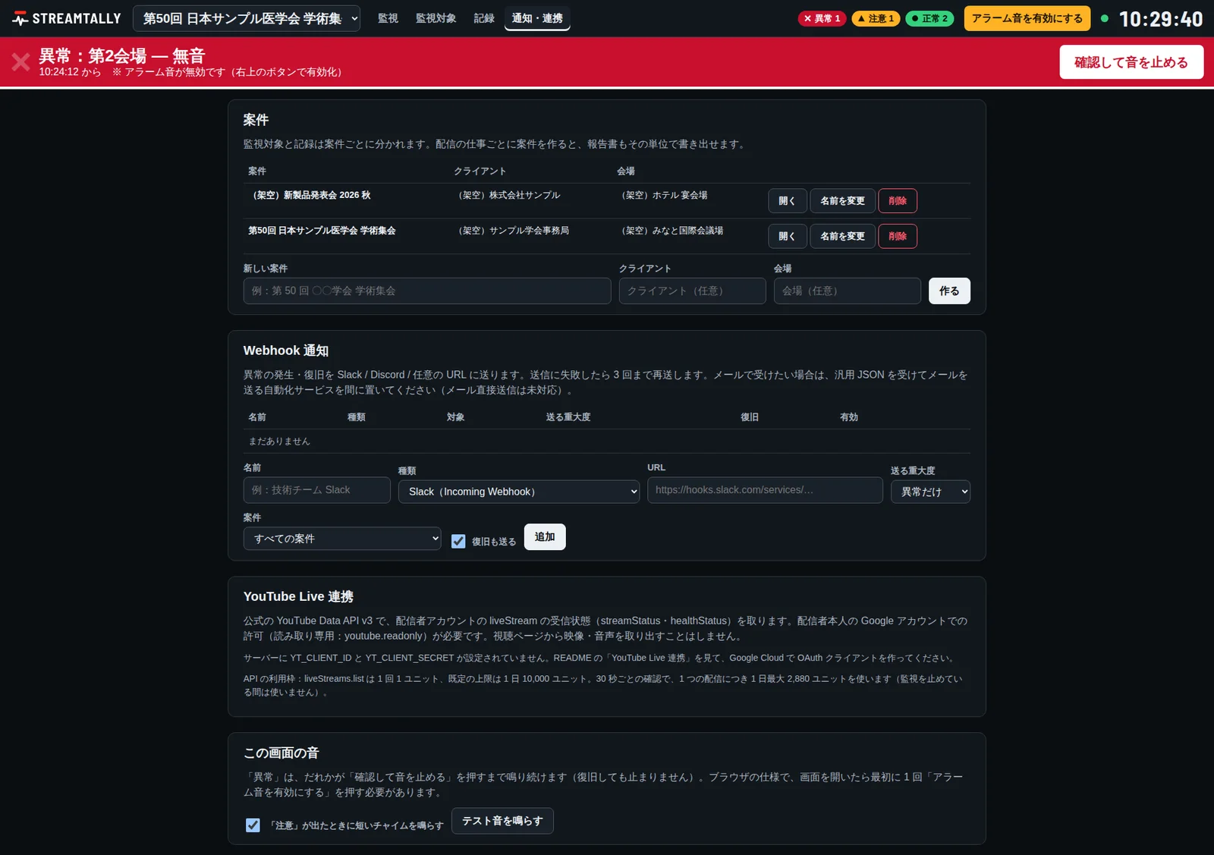The width and height of the screenshot is (1214, 855).
Task: Delete the 新製品発表会 2026 秋 project
Action: (898, 201)
